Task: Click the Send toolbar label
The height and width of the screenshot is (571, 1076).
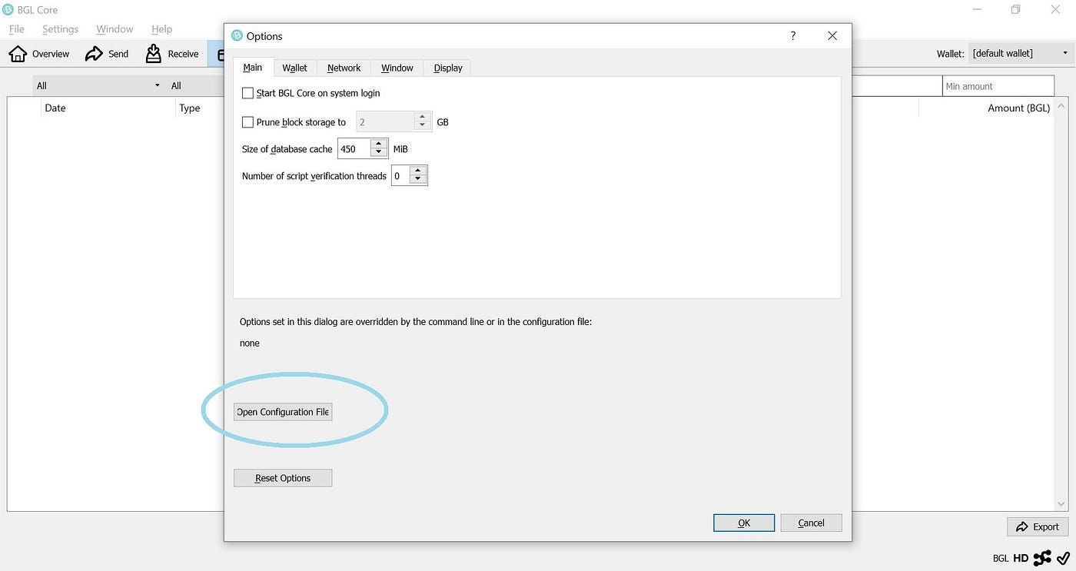Action: tap(118, 54)
